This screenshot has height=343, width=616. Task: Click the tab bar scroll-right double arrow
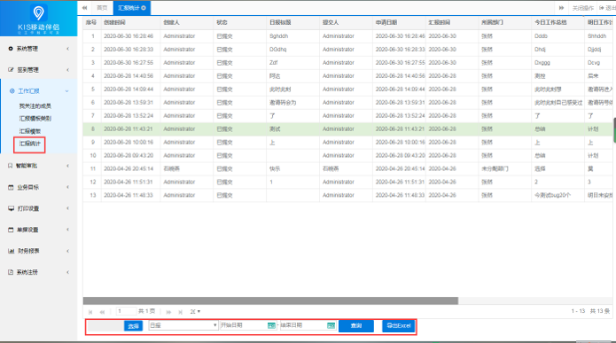click(561, 8)
